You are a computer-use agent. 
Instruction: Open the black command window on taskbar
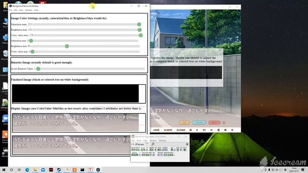point(82,170)
